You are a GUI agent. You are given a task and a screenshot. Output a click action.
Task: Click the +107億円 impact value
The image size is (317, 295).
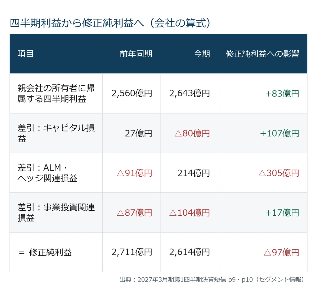[x=279, y=133]
